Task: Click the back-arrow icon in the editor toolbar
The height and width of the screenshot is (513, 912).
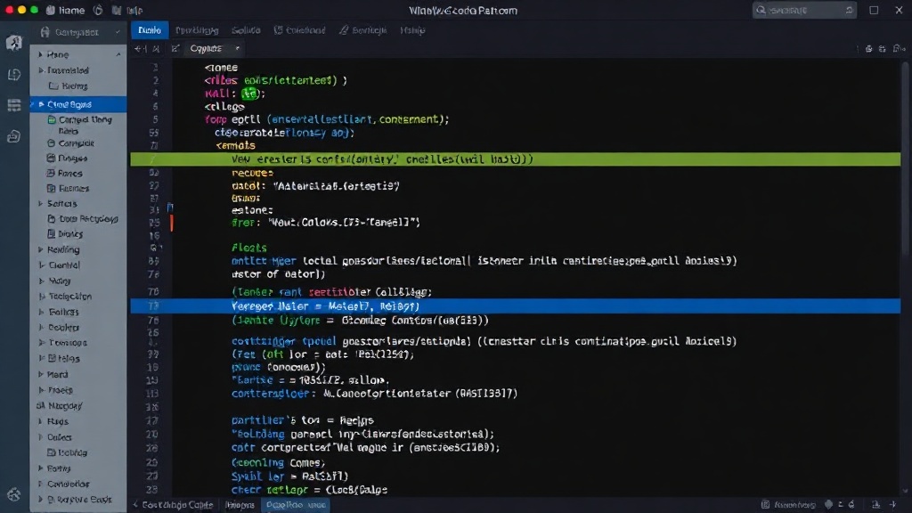Action: click(x=140, y=49)
